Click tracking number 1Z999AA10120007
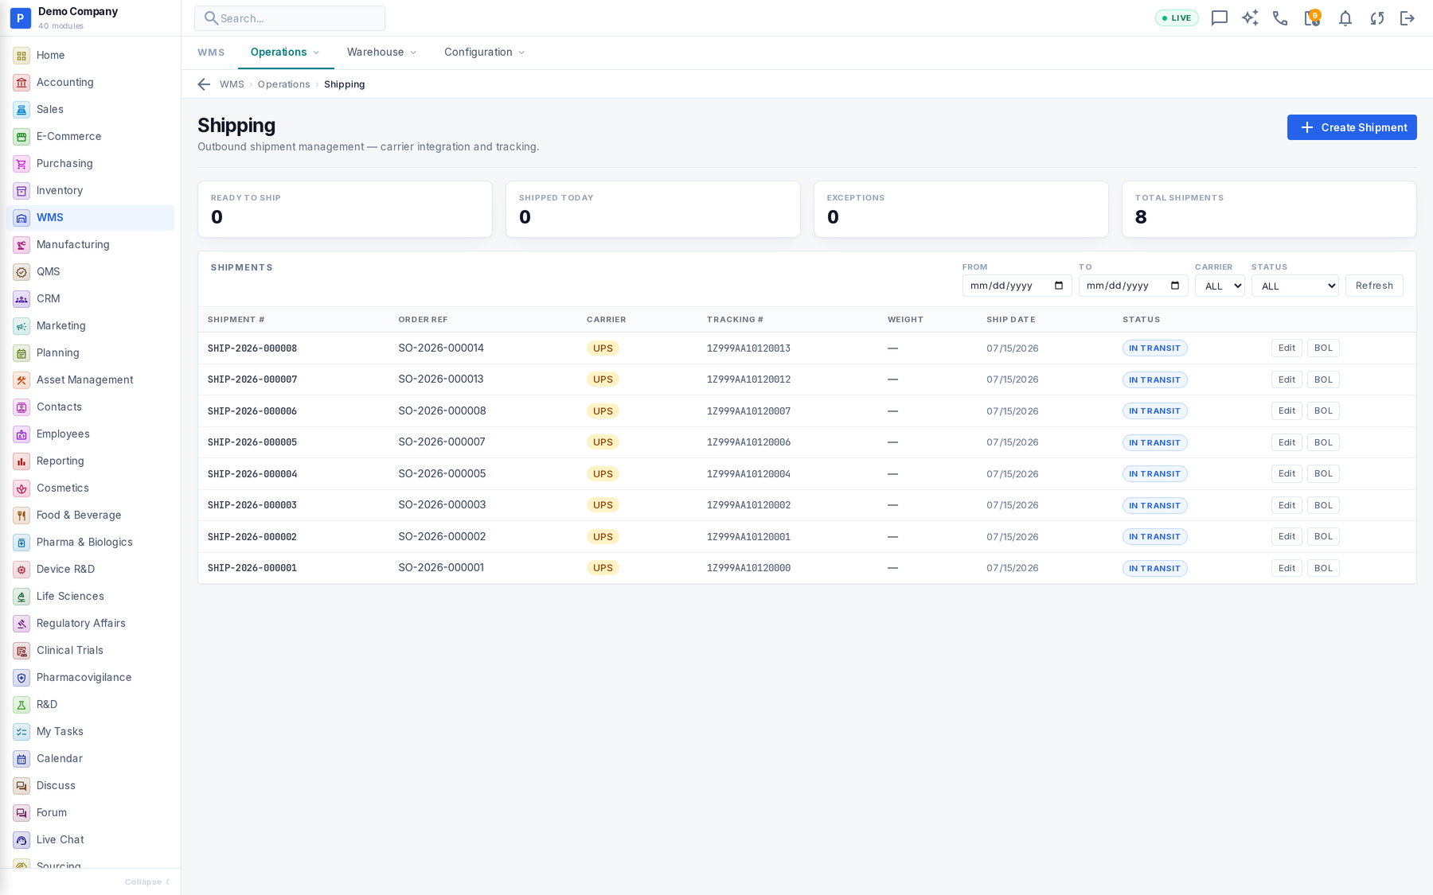The height and width of the screenshot is (895, 1433). [x=748, y=411]
